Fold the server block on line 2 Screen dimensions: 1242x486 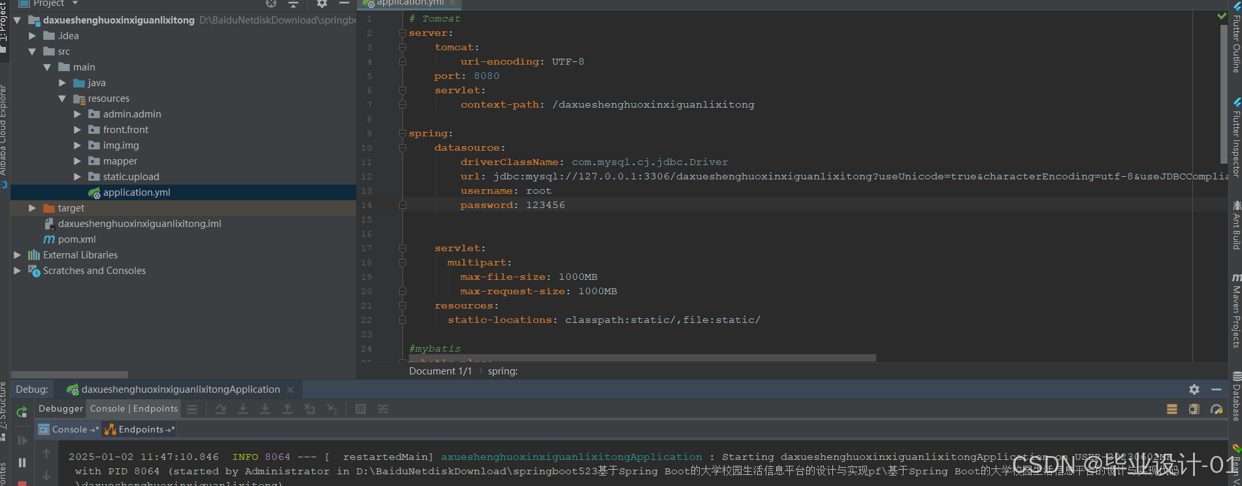(x=402, y=33)
